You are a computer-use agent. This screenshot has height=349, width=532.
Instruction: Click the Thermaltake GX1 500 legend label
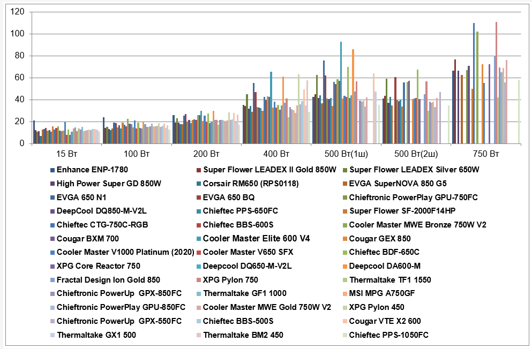point(96,335)
